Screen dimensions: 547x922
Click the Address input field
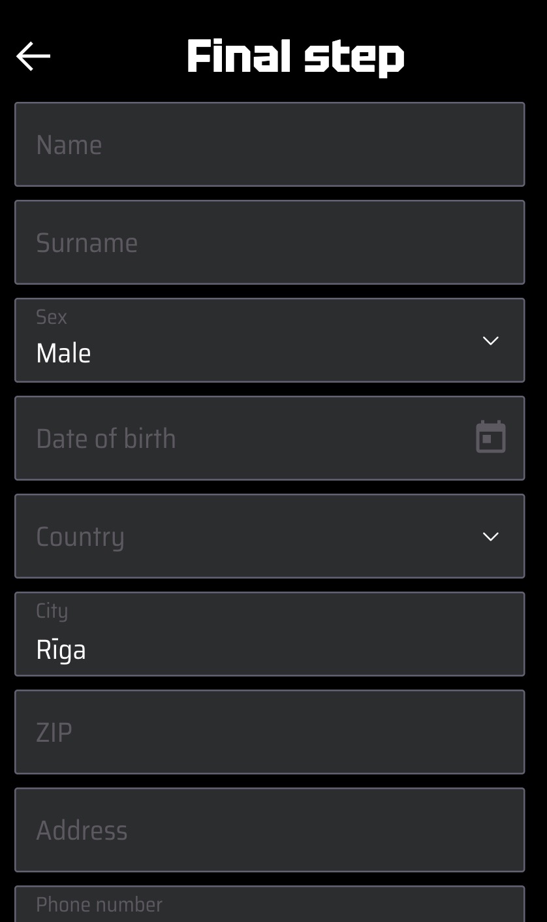point(269,830)
